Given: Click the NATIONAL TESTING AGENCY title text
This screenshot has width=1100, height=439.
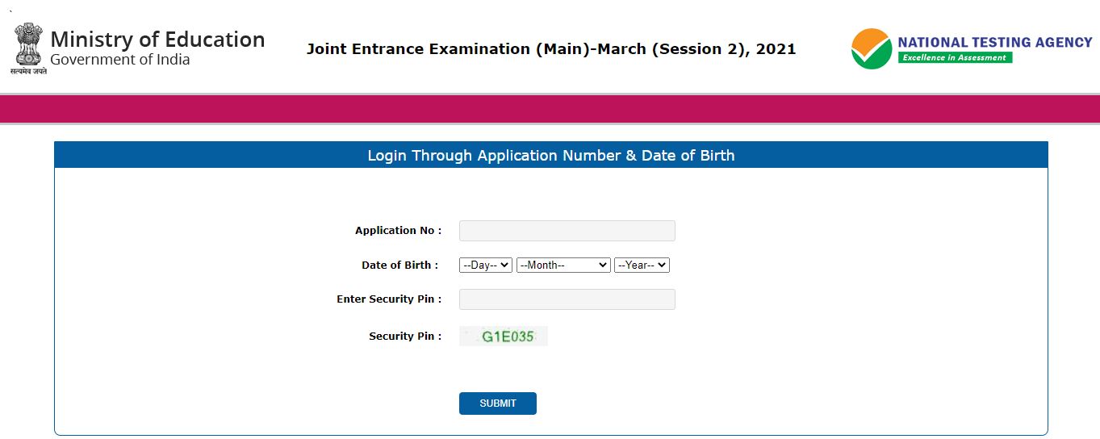Looking at the screenshot, I should pos(995,42).
